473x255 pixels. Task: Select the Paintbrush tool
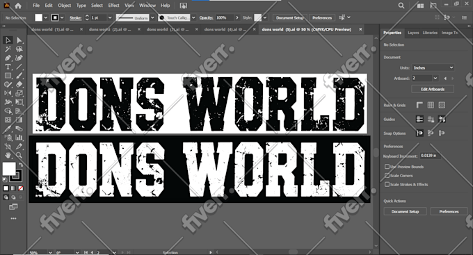tap(19, 76)
